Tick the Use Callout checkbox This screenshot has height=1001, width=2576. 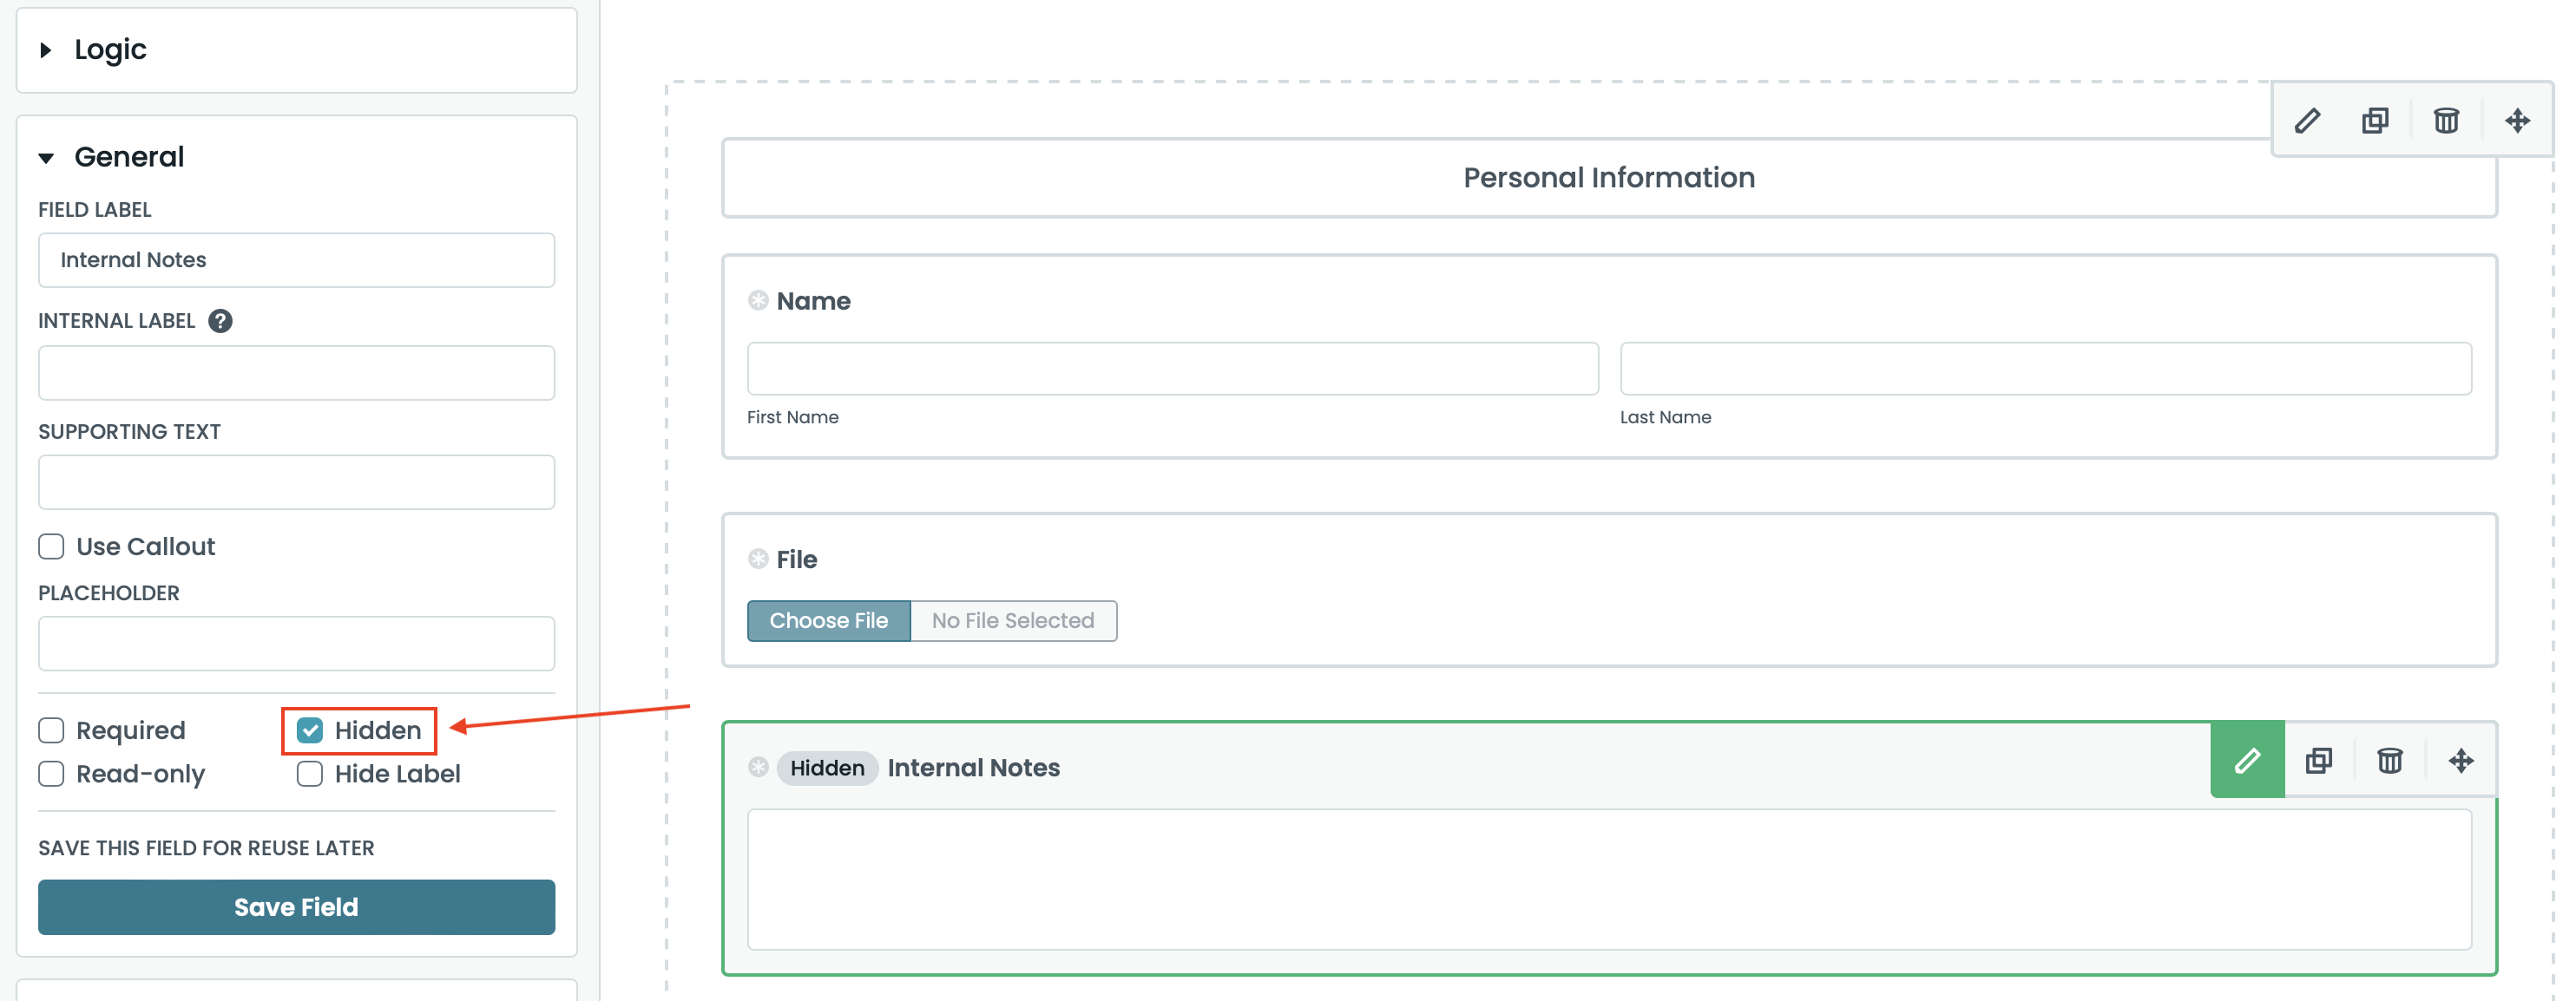pos(51,546)
